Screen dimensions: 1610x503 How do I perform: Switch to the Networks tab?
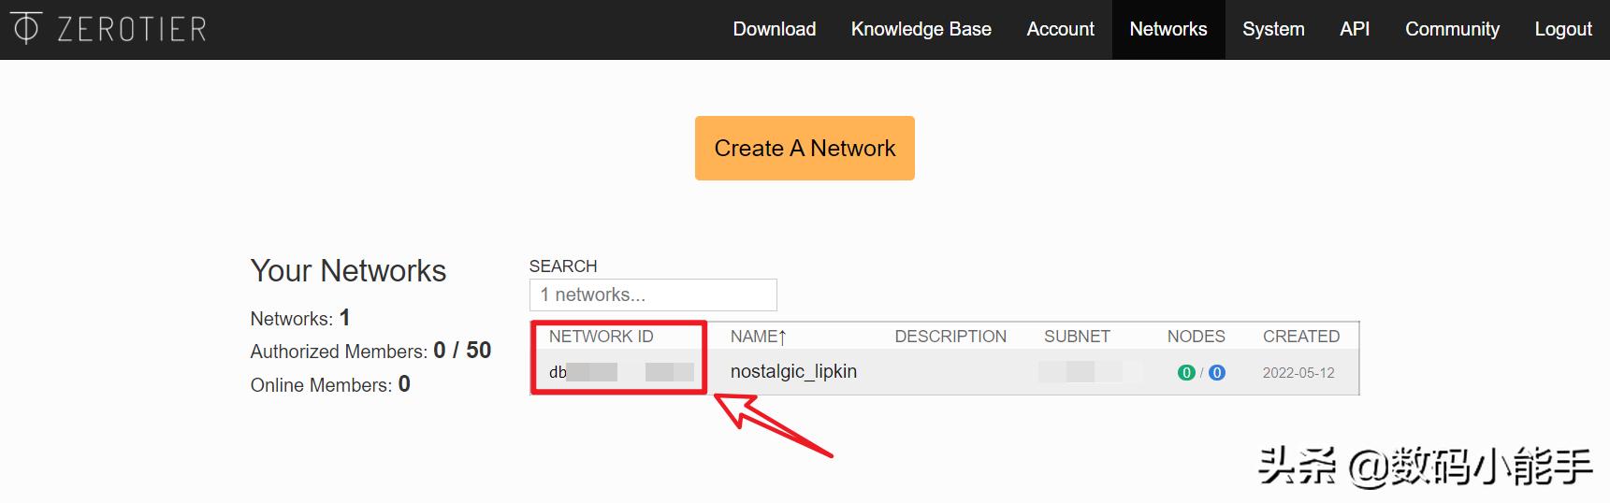(x=1168, y=29)
